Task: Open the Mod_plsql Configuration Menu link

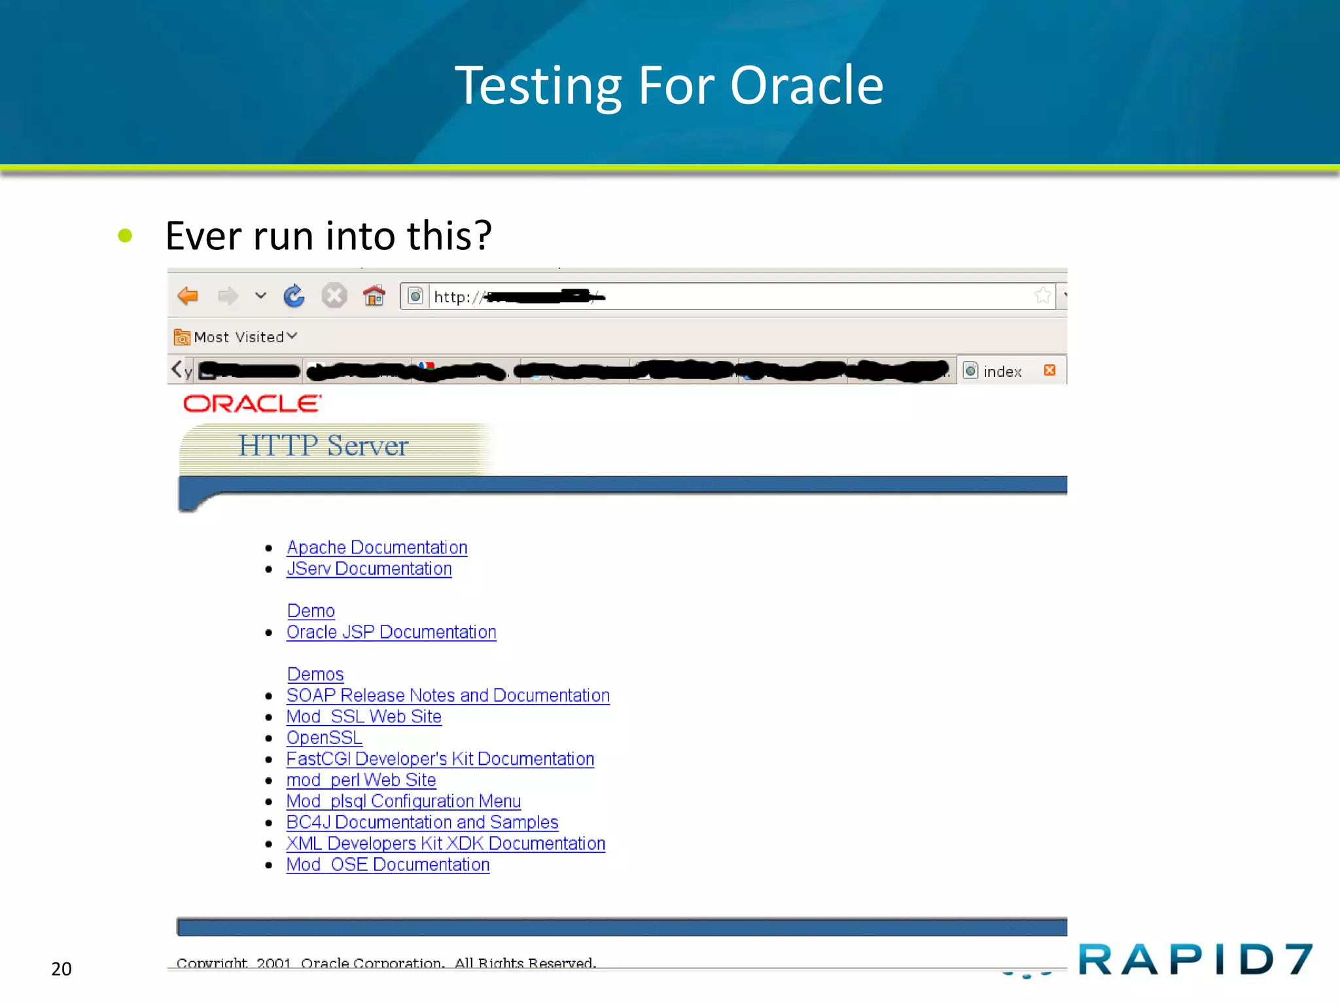Action: 404,802
